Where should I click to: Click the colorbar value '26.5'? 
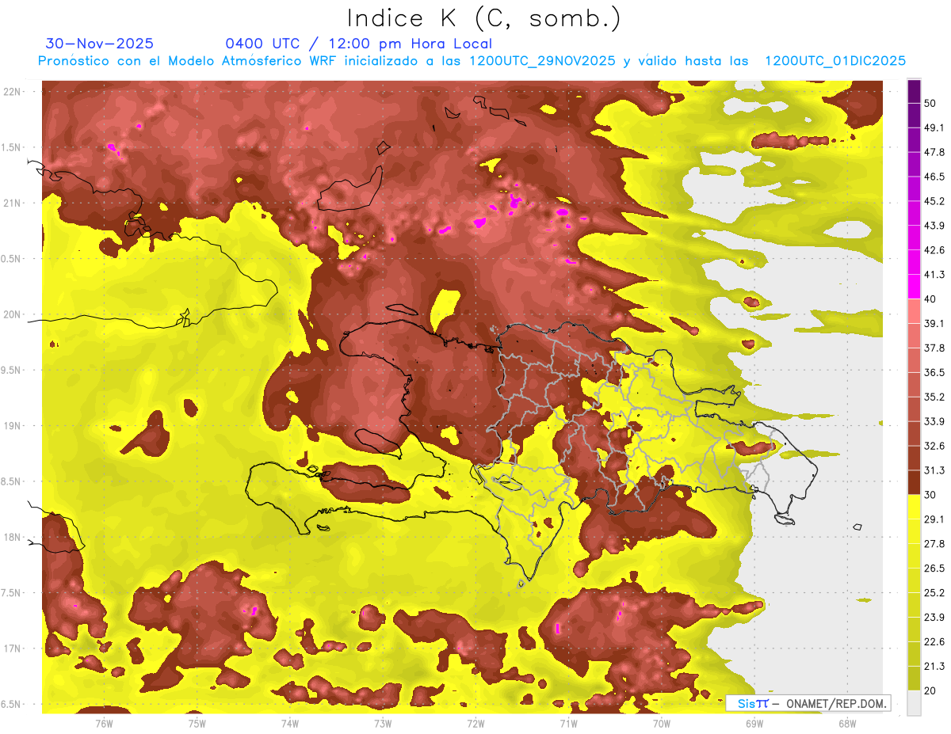click(934, 569)
